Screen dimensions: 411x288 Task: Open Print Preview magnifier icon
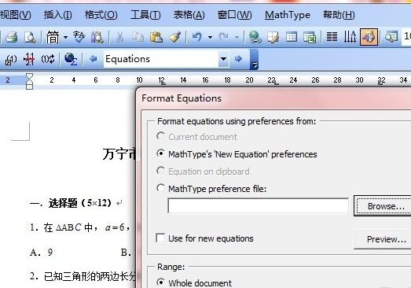pyautogui.click(x=30, y=37)
